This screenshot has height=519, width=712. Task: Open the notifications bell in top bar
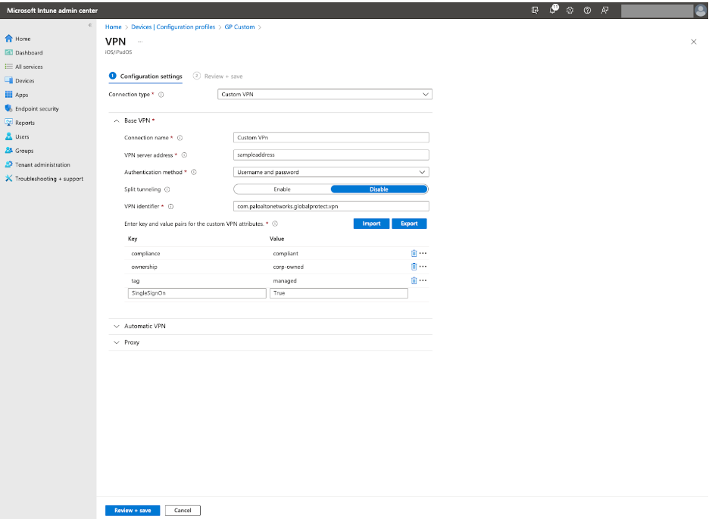[552, 10]
